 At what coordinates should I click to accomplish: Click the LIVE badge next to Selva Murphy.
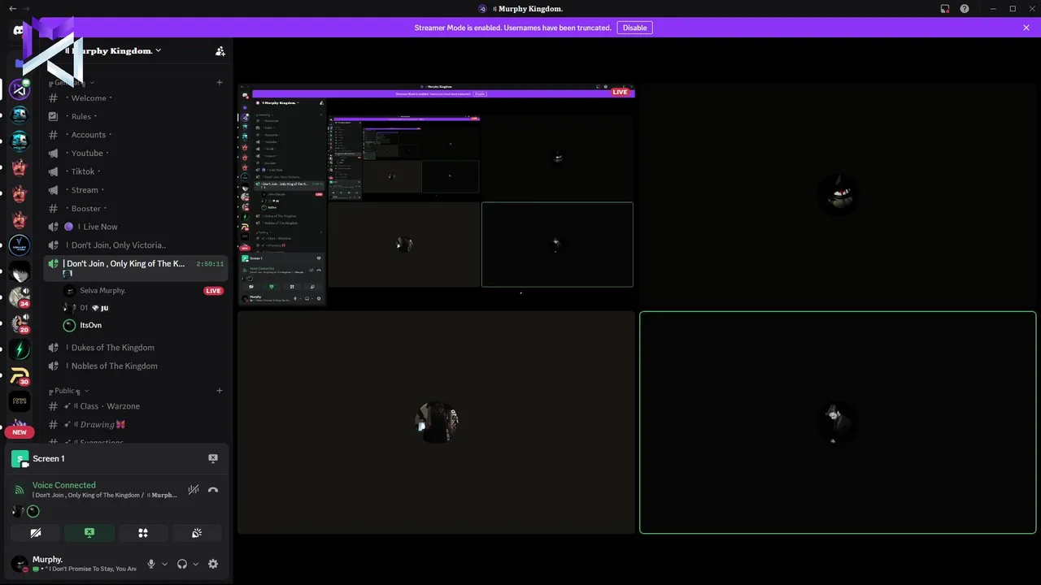[x=213, y=291]
